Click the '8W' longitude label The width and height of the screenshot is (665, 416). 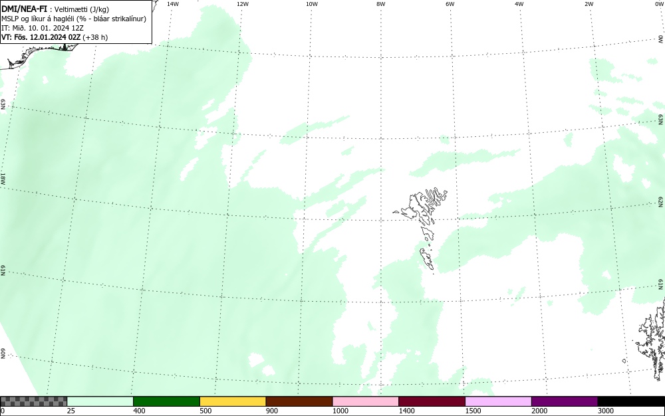(x=381, y=4)
